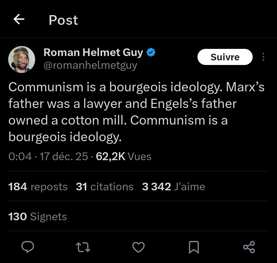The width and height of the screenshot is (277, 263).
Task: Click the post text about communism
Action: pyautogui.click(x=136, y=112)
